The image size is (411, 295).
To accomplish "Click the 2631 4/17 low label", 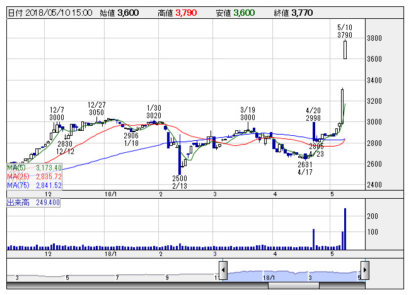I will (x=305, y=168).
